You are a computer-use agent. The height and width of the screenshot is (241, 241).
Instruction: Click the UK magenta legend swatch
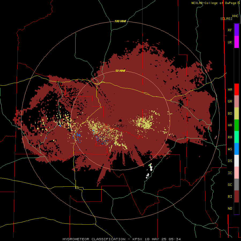pyautogui.click(x=236, y=42)
